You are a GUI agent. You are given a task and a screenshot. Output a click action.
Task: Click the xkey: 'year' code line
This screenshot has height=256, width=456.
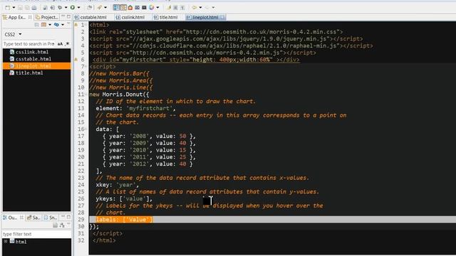118,185
